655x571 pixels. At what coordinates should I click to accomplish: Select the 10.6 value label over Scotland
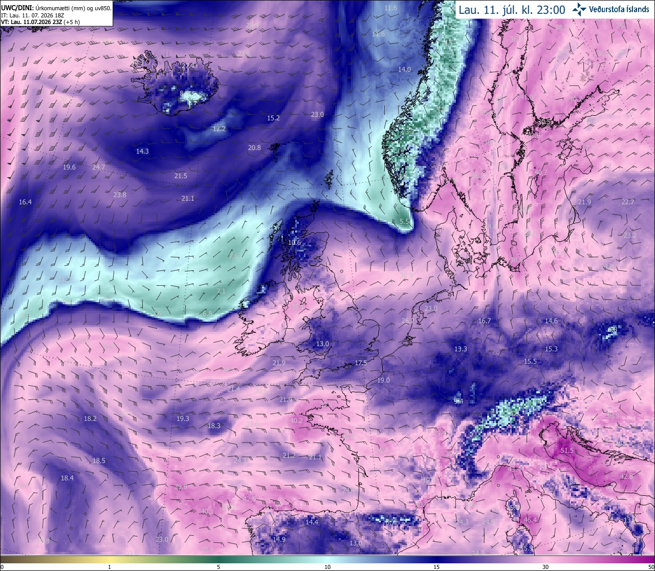click(294, 243)
